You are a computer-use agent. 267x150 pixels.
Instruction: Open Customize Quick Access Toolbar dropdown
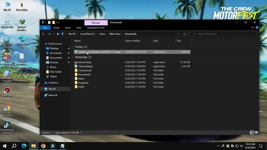coord(57,22)
